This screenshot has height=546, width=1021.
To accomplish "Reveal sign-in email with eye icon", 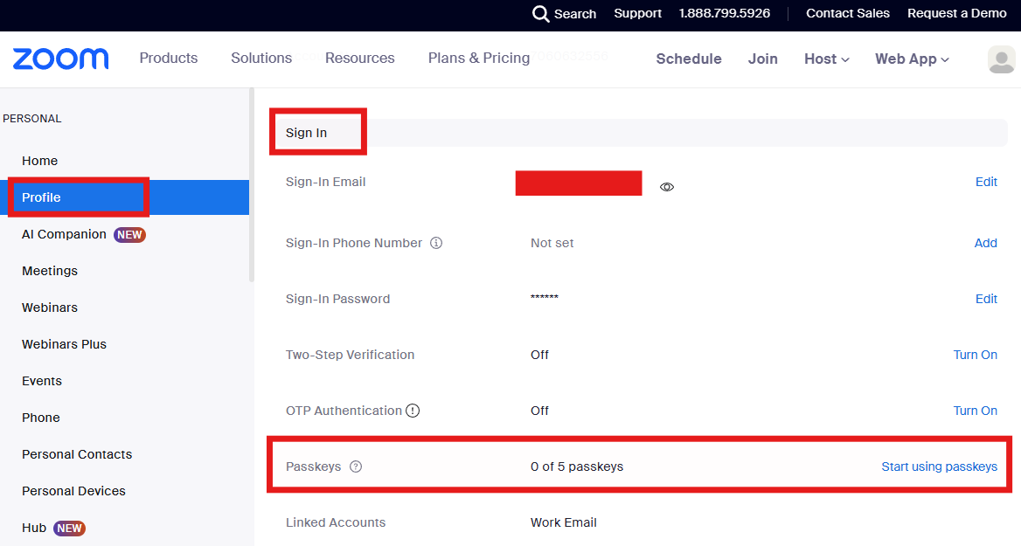I will coord(667,187).
